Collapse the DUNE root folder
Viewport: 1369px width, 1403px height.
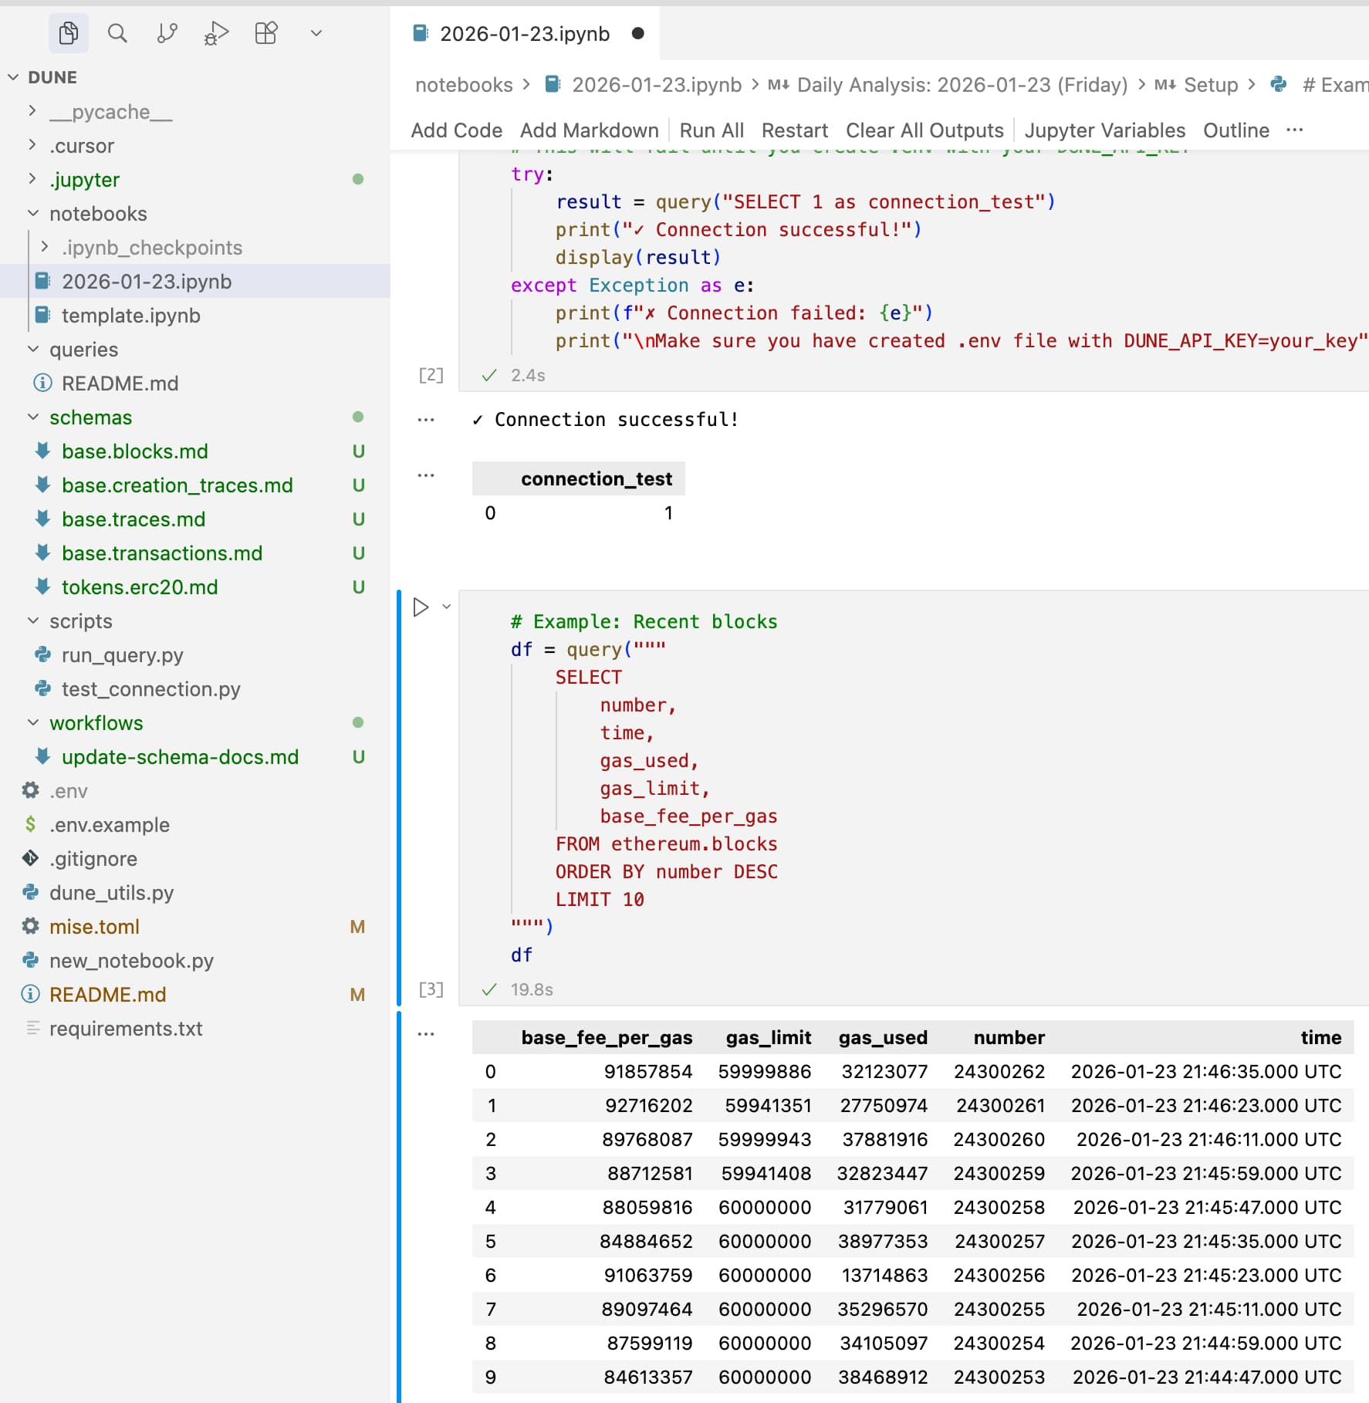[13, 77]
